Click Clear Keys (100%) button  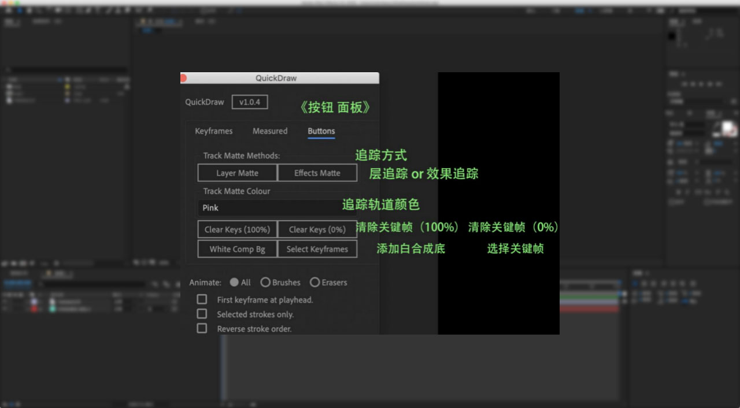point(238,229)
